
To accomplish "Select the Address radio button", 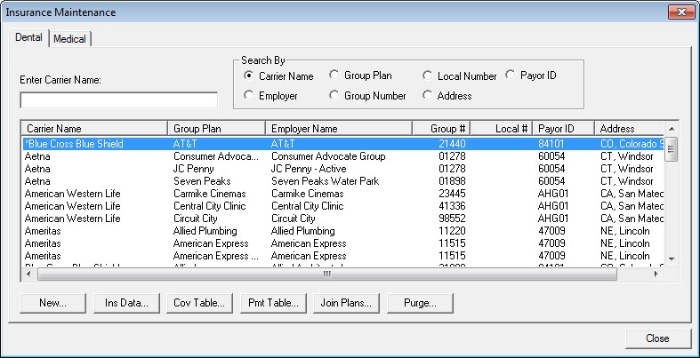I will [x=428, y=96].
